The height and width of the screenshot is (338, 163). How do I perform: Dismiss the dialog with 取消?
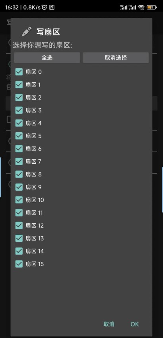click(x=109, y=324)
